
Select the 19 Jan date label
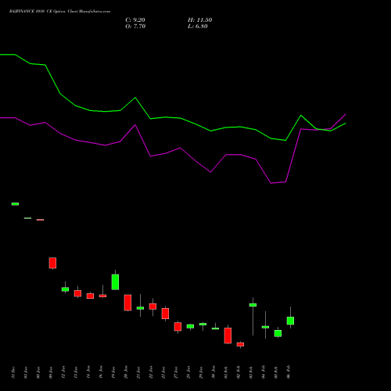click(113, 372)
